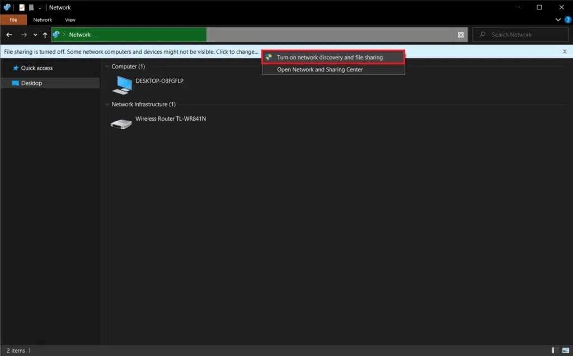The width and height of the screenshot is (573, 356).
Task: Open recent locations dropdown arrow
Action: pyautogui.click(x=35, y=35)
